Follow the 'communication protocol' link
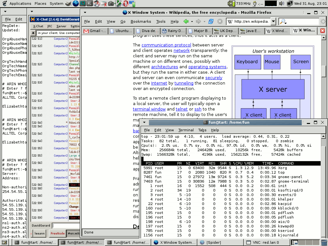 [166, 45]
